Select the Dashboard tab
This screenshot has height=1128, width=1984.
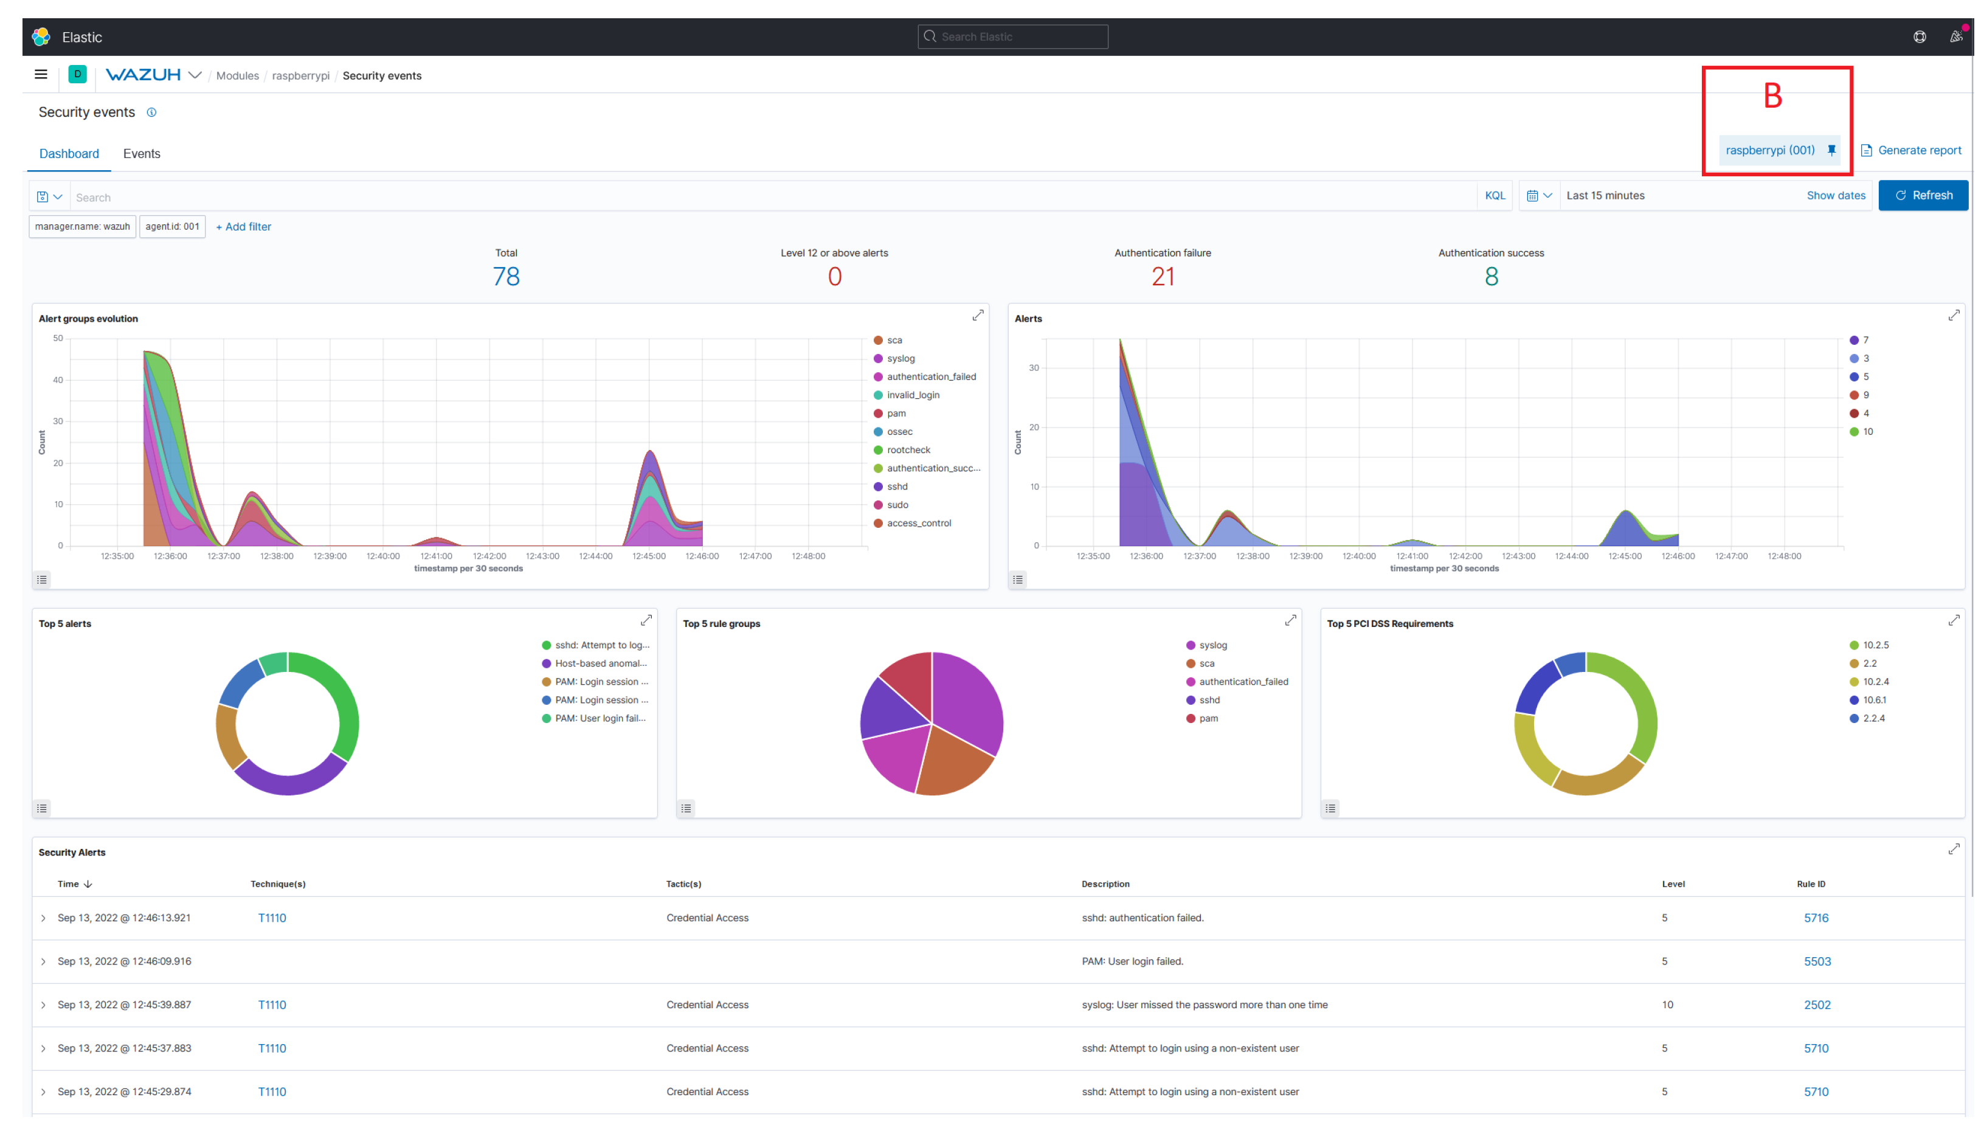coord(69,153)
